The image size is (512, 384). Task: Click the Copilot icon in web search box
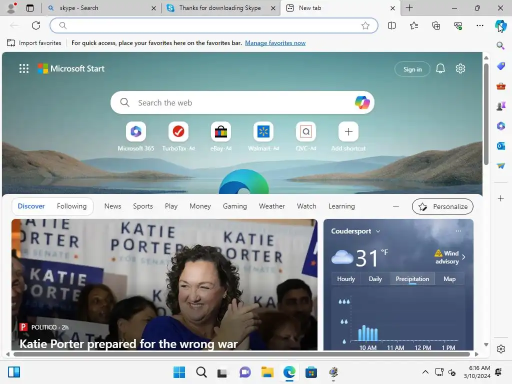click(x=362, y=102)
